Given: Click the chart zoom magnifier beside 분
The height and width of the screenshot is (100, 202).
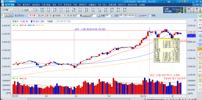Looking at the screenshot, I should click(83, 16).
